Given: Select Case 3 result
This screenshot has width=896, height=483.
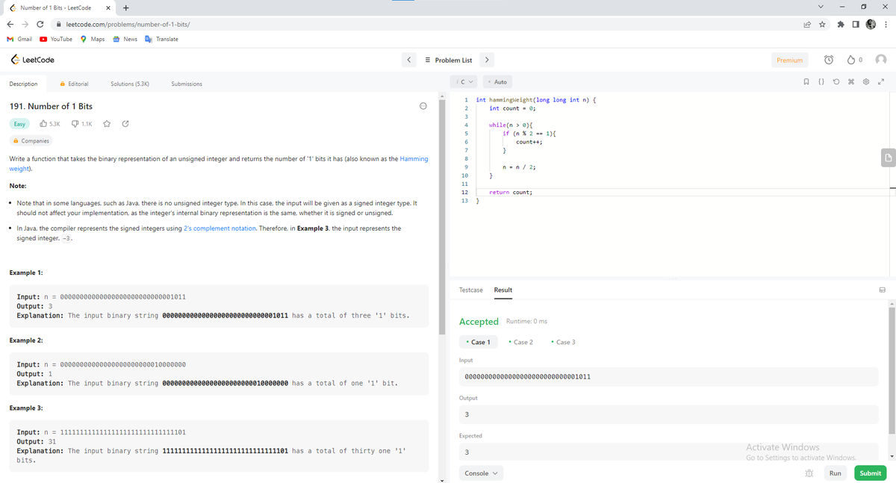Looking at the screenshot, I should point(563,342).
